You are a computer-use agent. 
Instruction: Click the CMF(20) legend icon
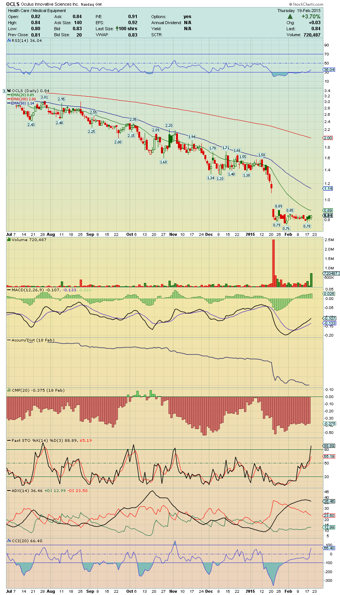click(9, 390)
